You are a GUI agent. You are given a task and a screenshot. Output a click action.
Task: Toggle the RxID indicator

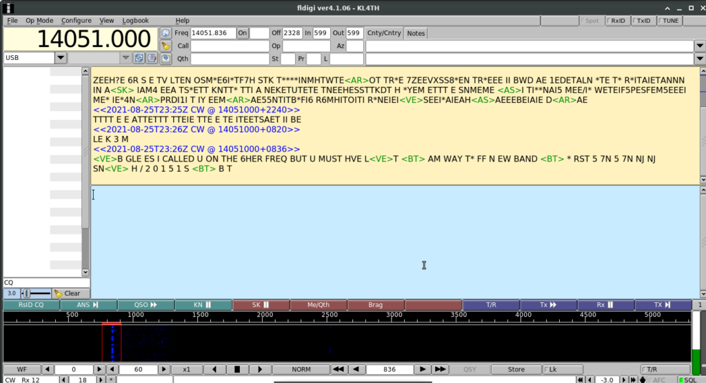tap(616, 21)
